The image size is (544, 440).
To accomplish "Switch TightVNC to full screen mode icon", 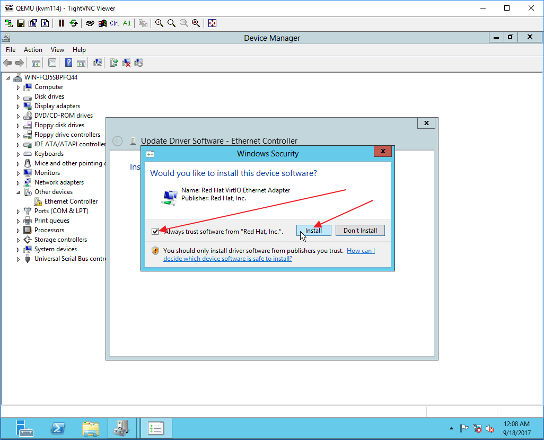I will click(212, 23).
